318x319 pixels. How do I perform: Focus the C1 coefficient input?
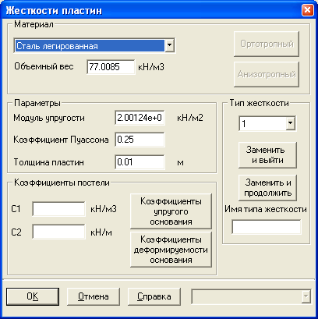click(x=58, y=209)
